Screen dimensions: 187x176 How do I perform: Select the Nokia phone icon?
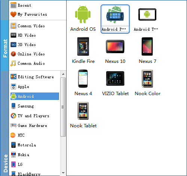(x=13, y=155)
